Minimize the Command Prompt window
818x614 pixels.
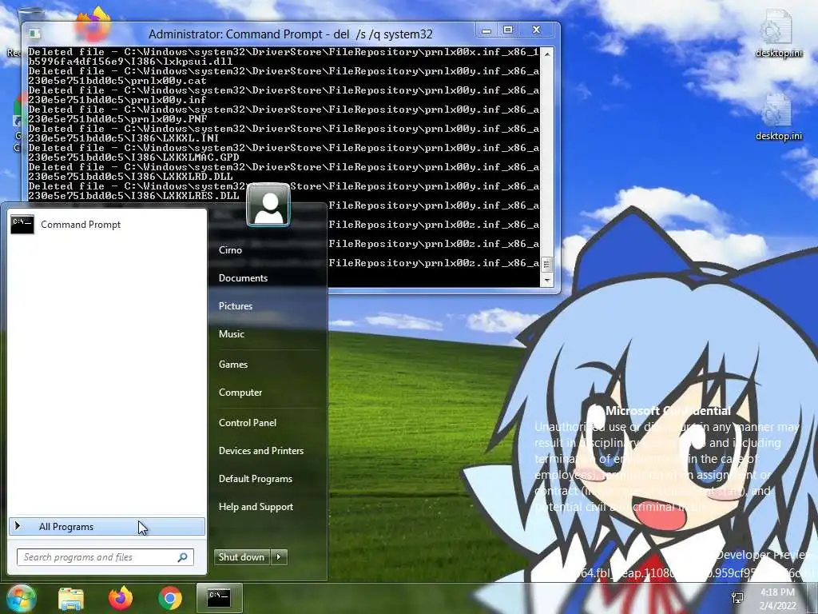coord(486,30)
